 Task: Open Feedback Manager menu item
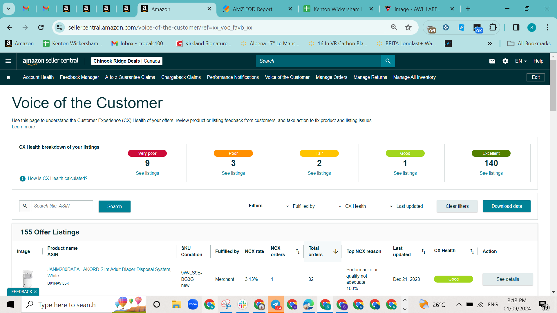[x=79, y=77]
